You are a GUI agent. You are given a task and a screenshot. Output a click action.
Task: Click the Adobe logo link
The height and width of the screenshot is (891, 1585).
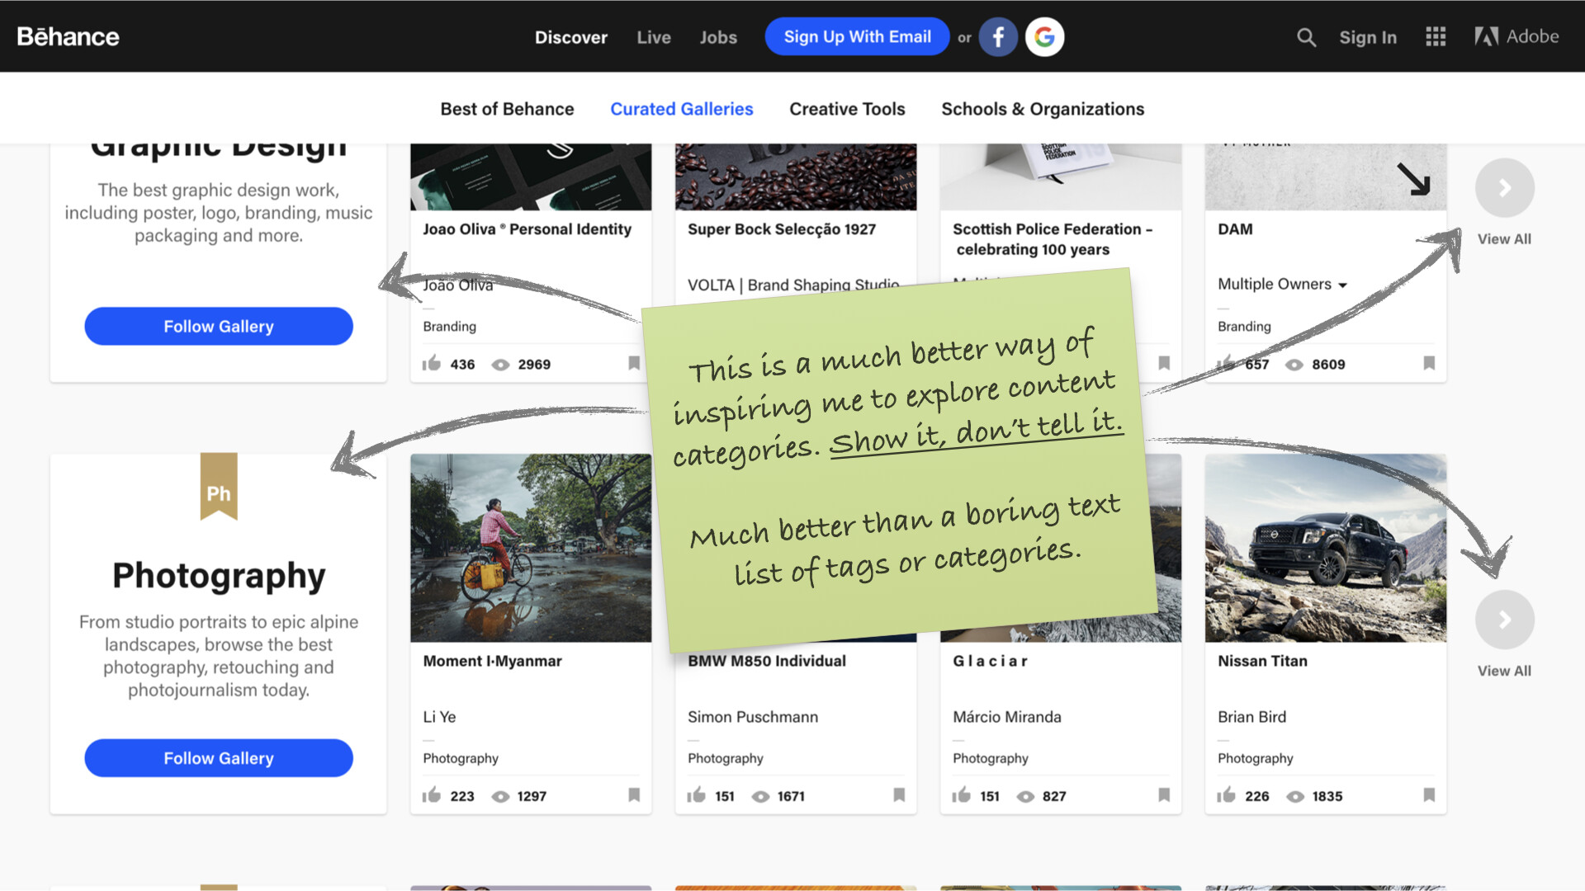(1516, 37)
